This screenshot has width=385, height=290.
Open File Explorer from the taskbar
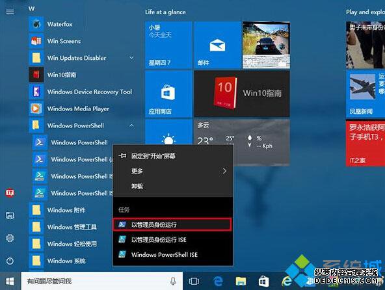pos(241,281)
